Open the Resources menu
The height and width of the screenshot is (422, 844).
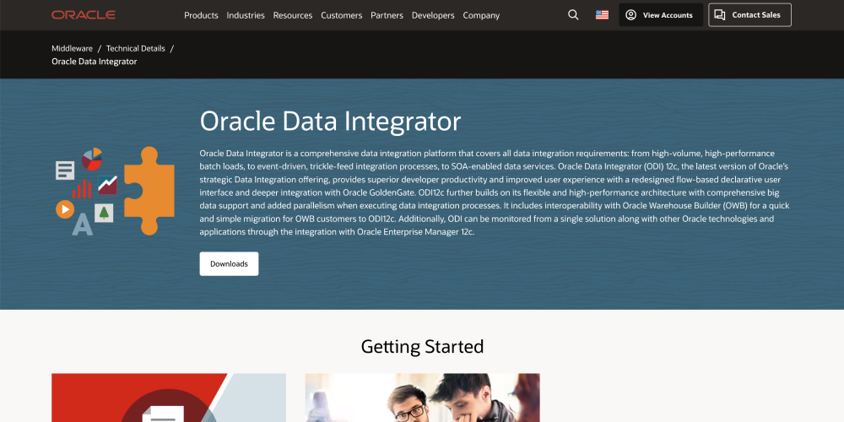click(x=293, y=15)
